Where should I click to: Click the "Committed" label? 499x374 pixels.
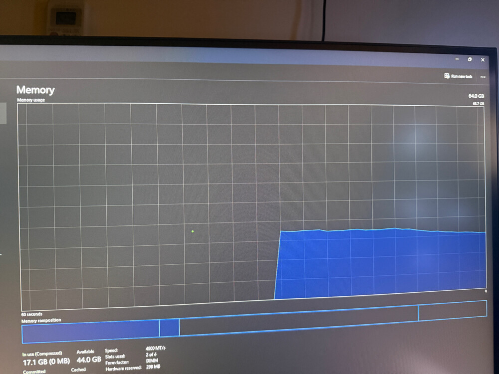(x=34, y=372)
